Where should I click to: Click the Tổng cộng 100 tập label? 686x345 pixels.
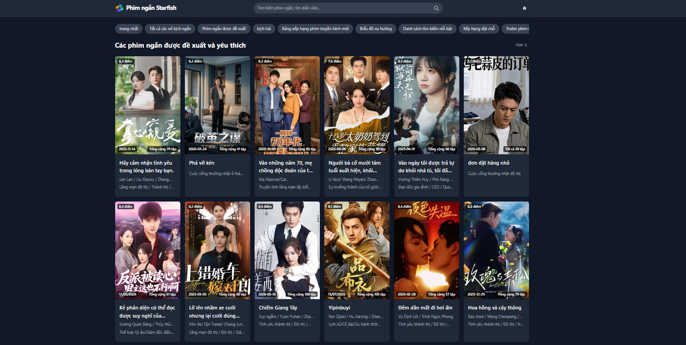pos(302,294)
